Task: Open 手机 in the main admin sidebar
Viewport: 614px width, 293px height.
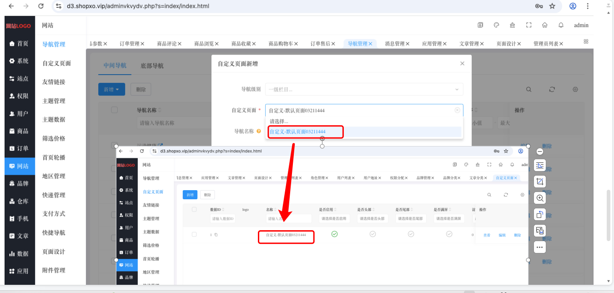Action: pos(19,218)
